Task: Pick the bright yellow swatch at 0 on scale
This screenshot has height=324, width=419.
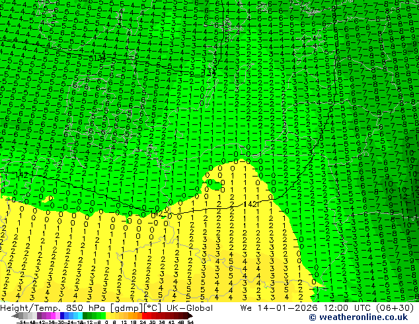Action: pyautogui.click(x=108, y=316)
